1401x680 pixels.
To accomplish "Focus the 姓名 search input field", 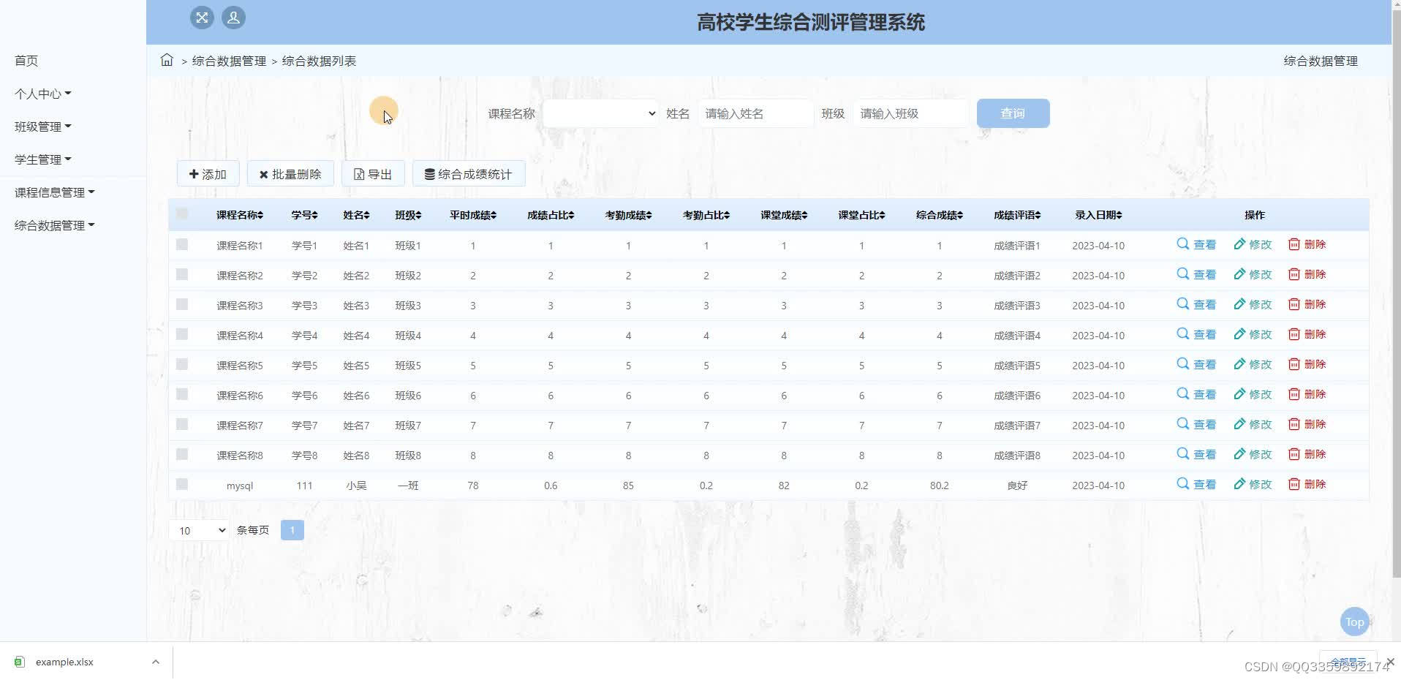I will pos(755,113).
